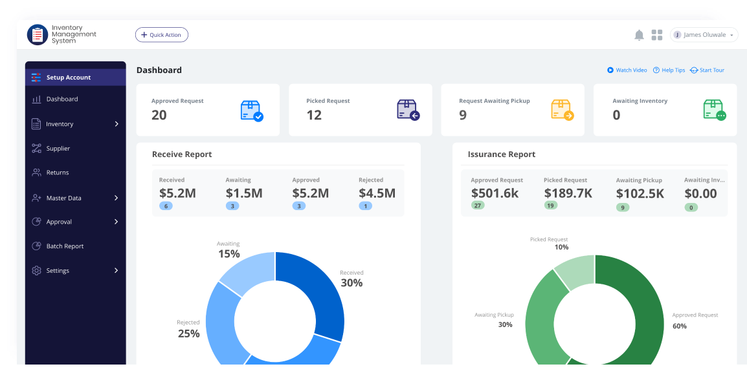Open the James Oluwale user dropdown
Screen dimensions: 747x371
704,35
